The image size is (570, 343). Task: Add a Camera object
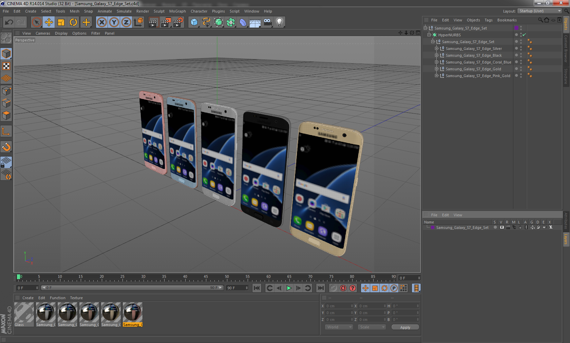click(x=267, y=22)
